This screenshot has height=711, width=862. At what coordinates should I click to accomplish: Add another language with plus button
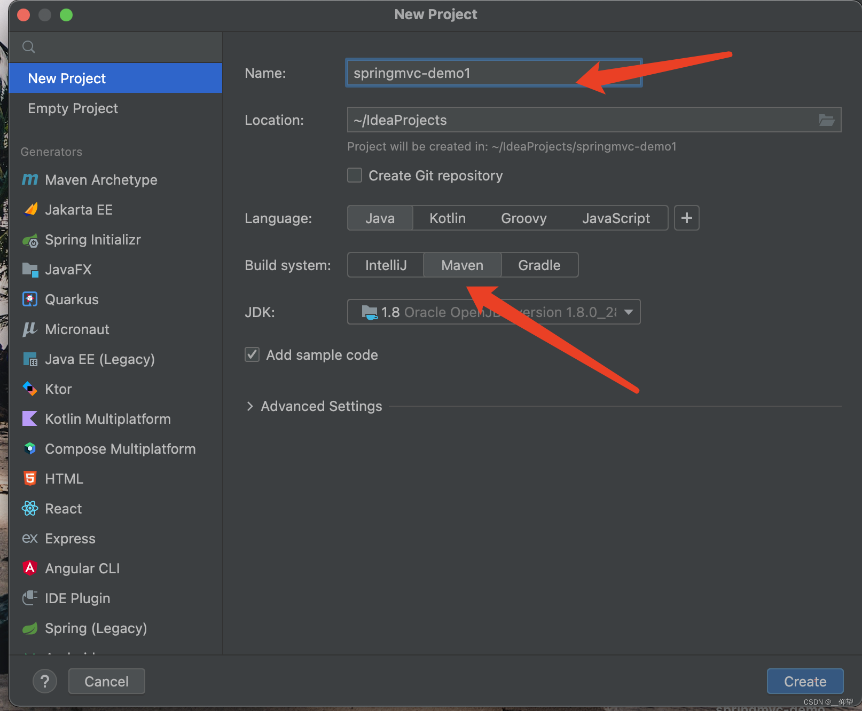pos(687,218)
